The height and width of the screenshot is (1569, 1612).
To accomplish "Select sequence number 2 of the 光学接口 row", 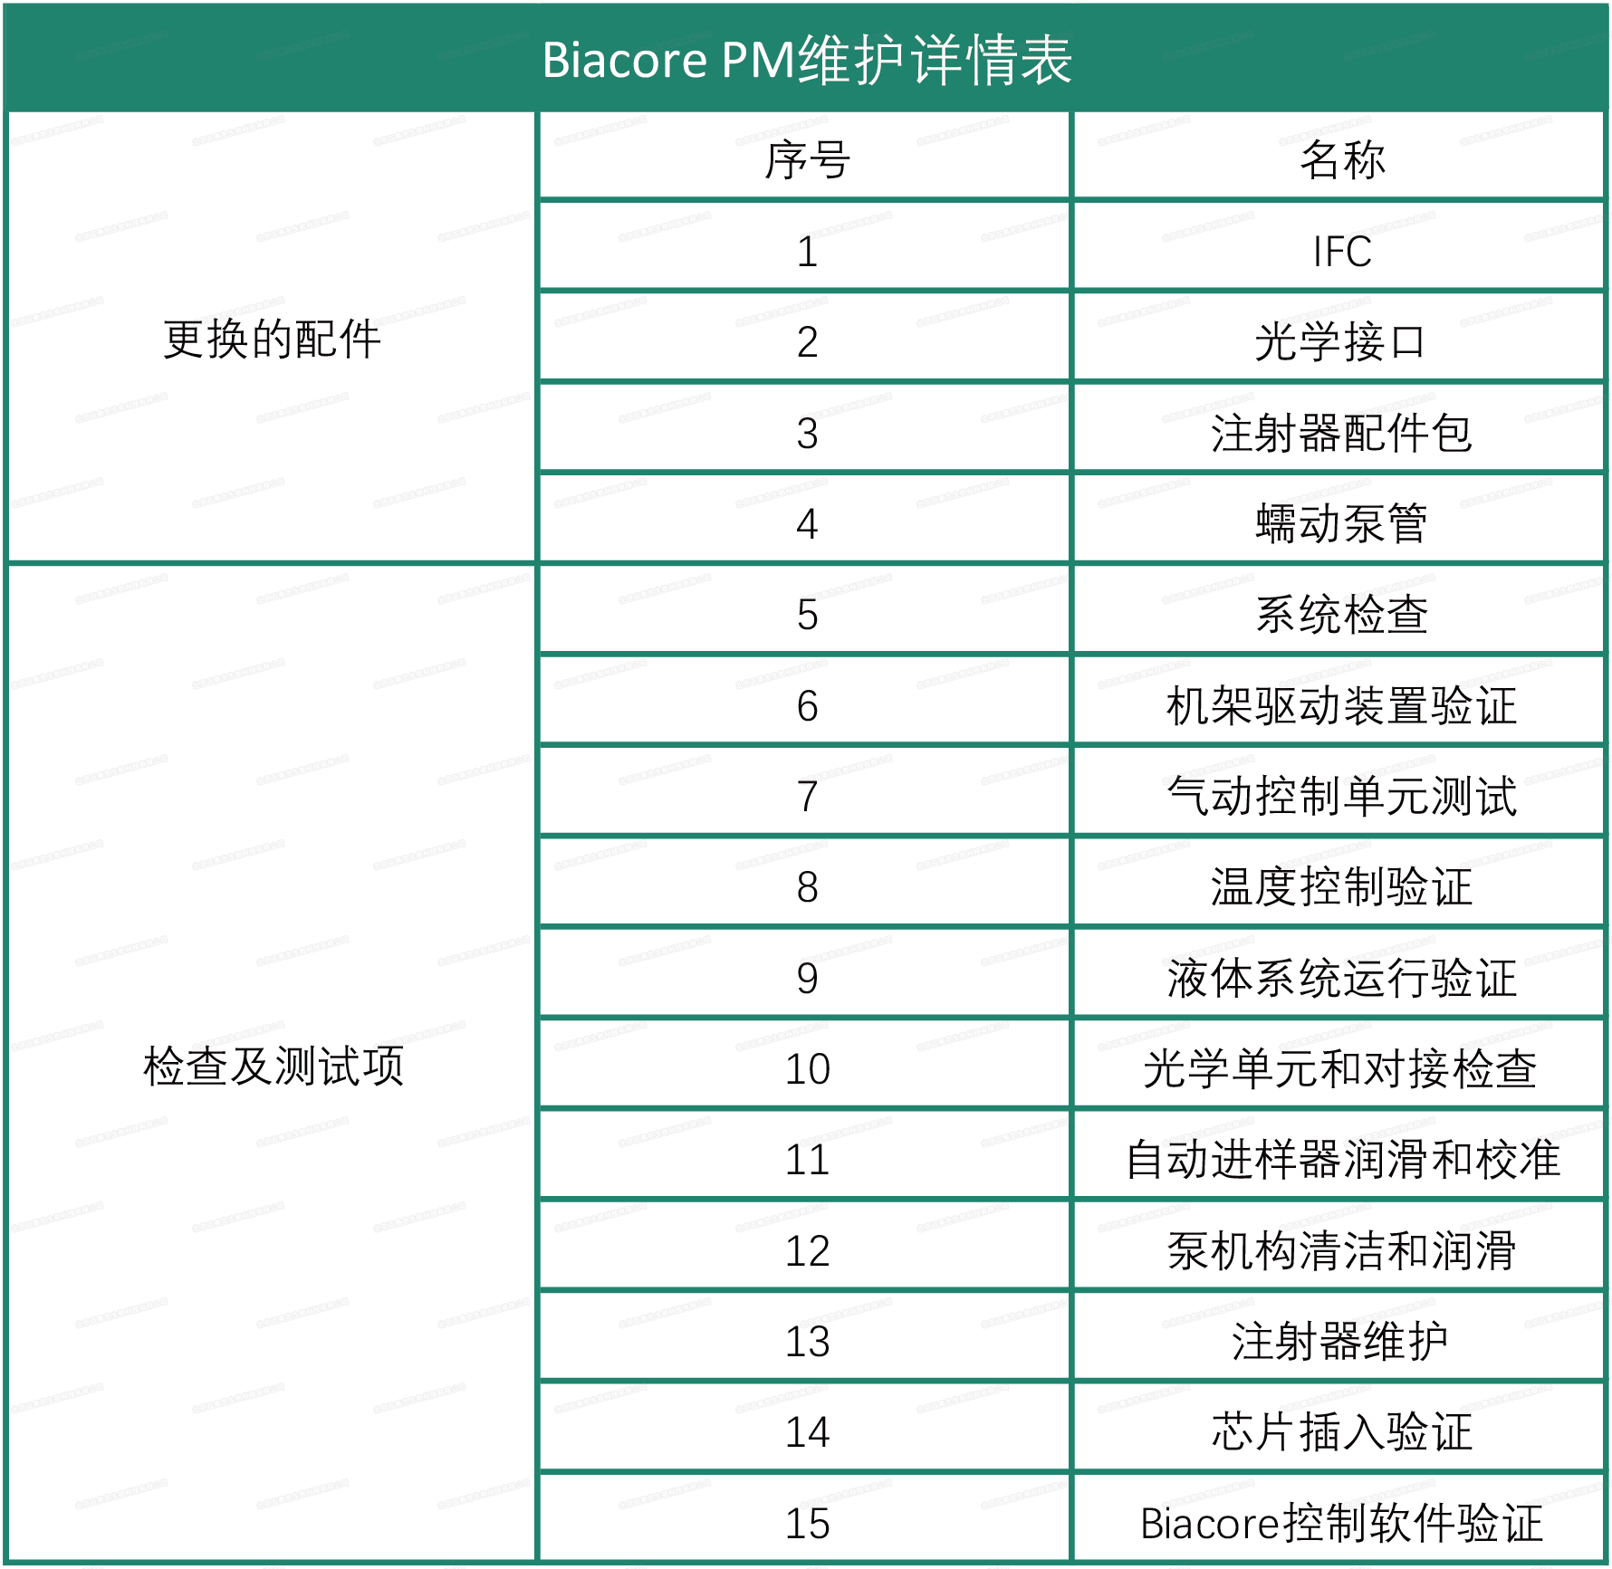I will [x=805, y=337].
